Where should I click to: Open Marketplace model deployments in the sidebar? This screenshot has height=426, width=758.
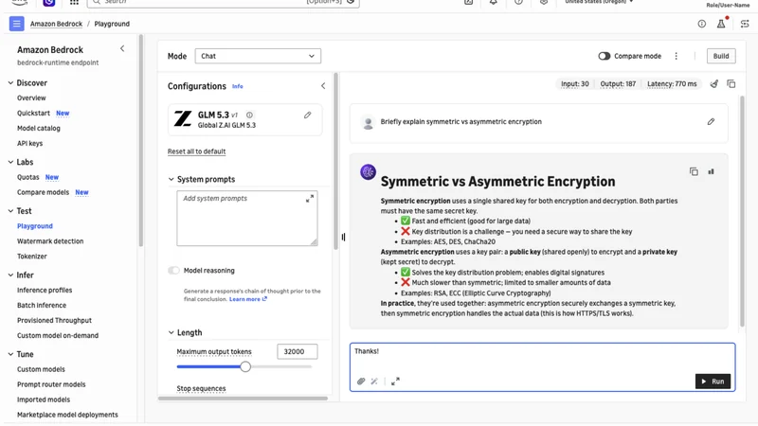pyautogui.click(x=67, y=415)
